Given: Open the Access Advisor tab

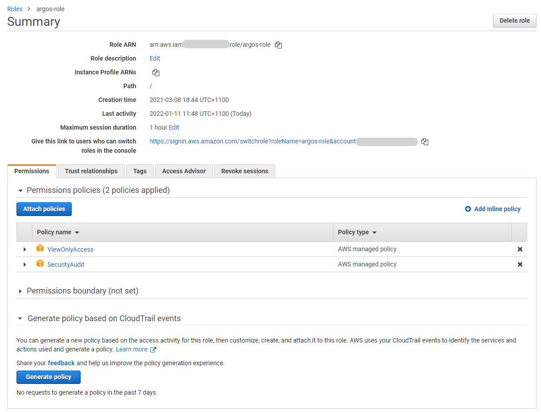Looking at the screenshot, I should 183,171.
